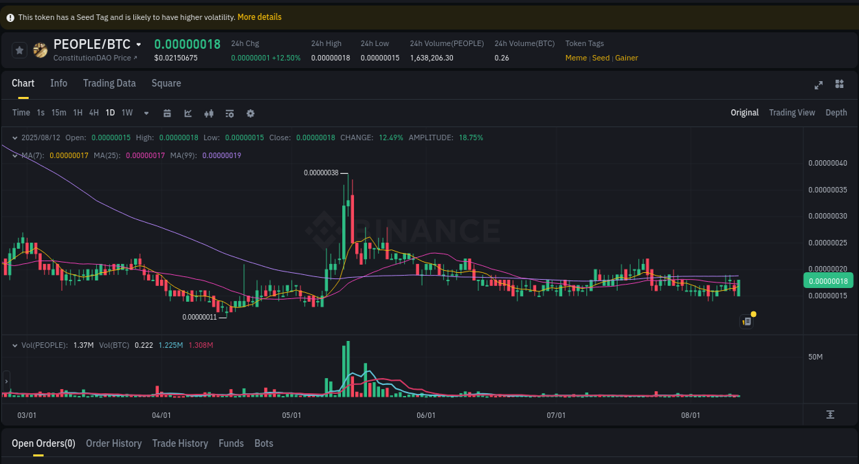
Task: Click the green current price label
Action: pos(828,280)
